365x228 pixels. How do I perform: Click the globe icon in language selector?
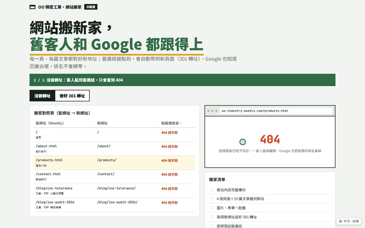coord(341,221)
